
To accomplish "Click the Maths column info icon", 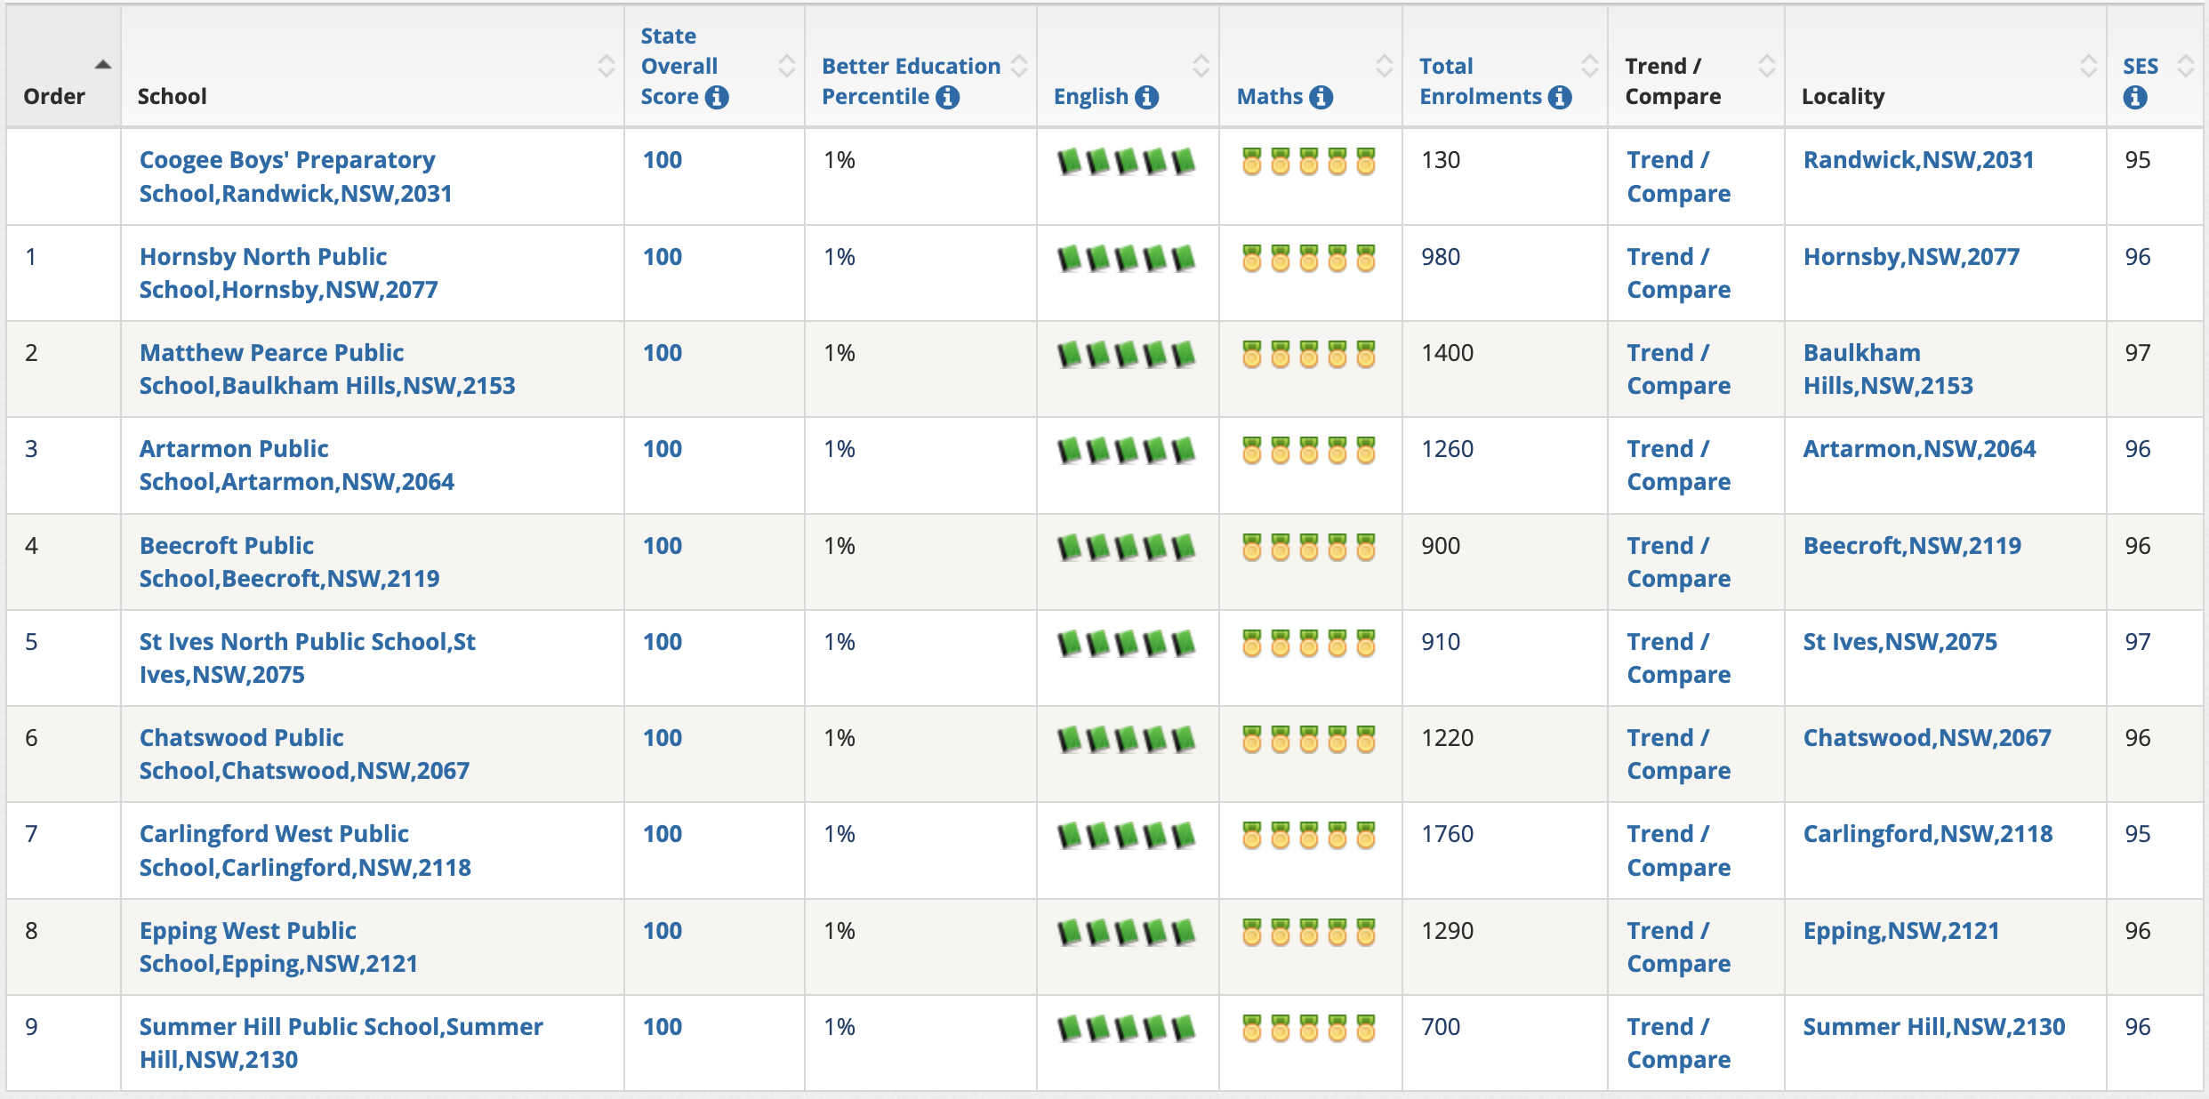I will point(1321,97).
